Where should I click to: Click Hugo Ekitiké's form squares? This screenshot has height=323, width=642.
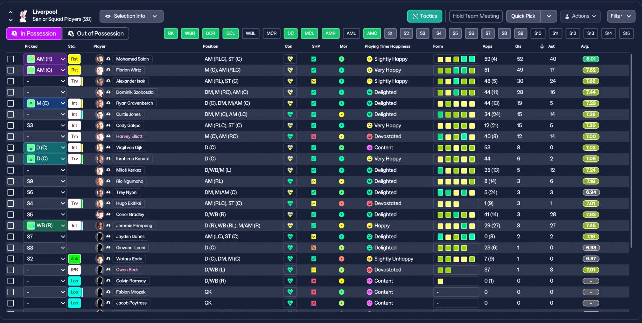(x=456, y=203)
